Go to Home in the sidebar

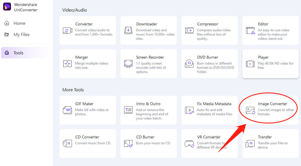coord(19,23)
